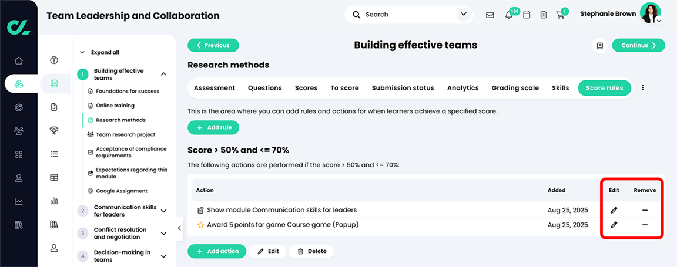Expand the Decision-making in teams section
The width and height of the screenshot is (677, 267).
click(x=163, y=256)
